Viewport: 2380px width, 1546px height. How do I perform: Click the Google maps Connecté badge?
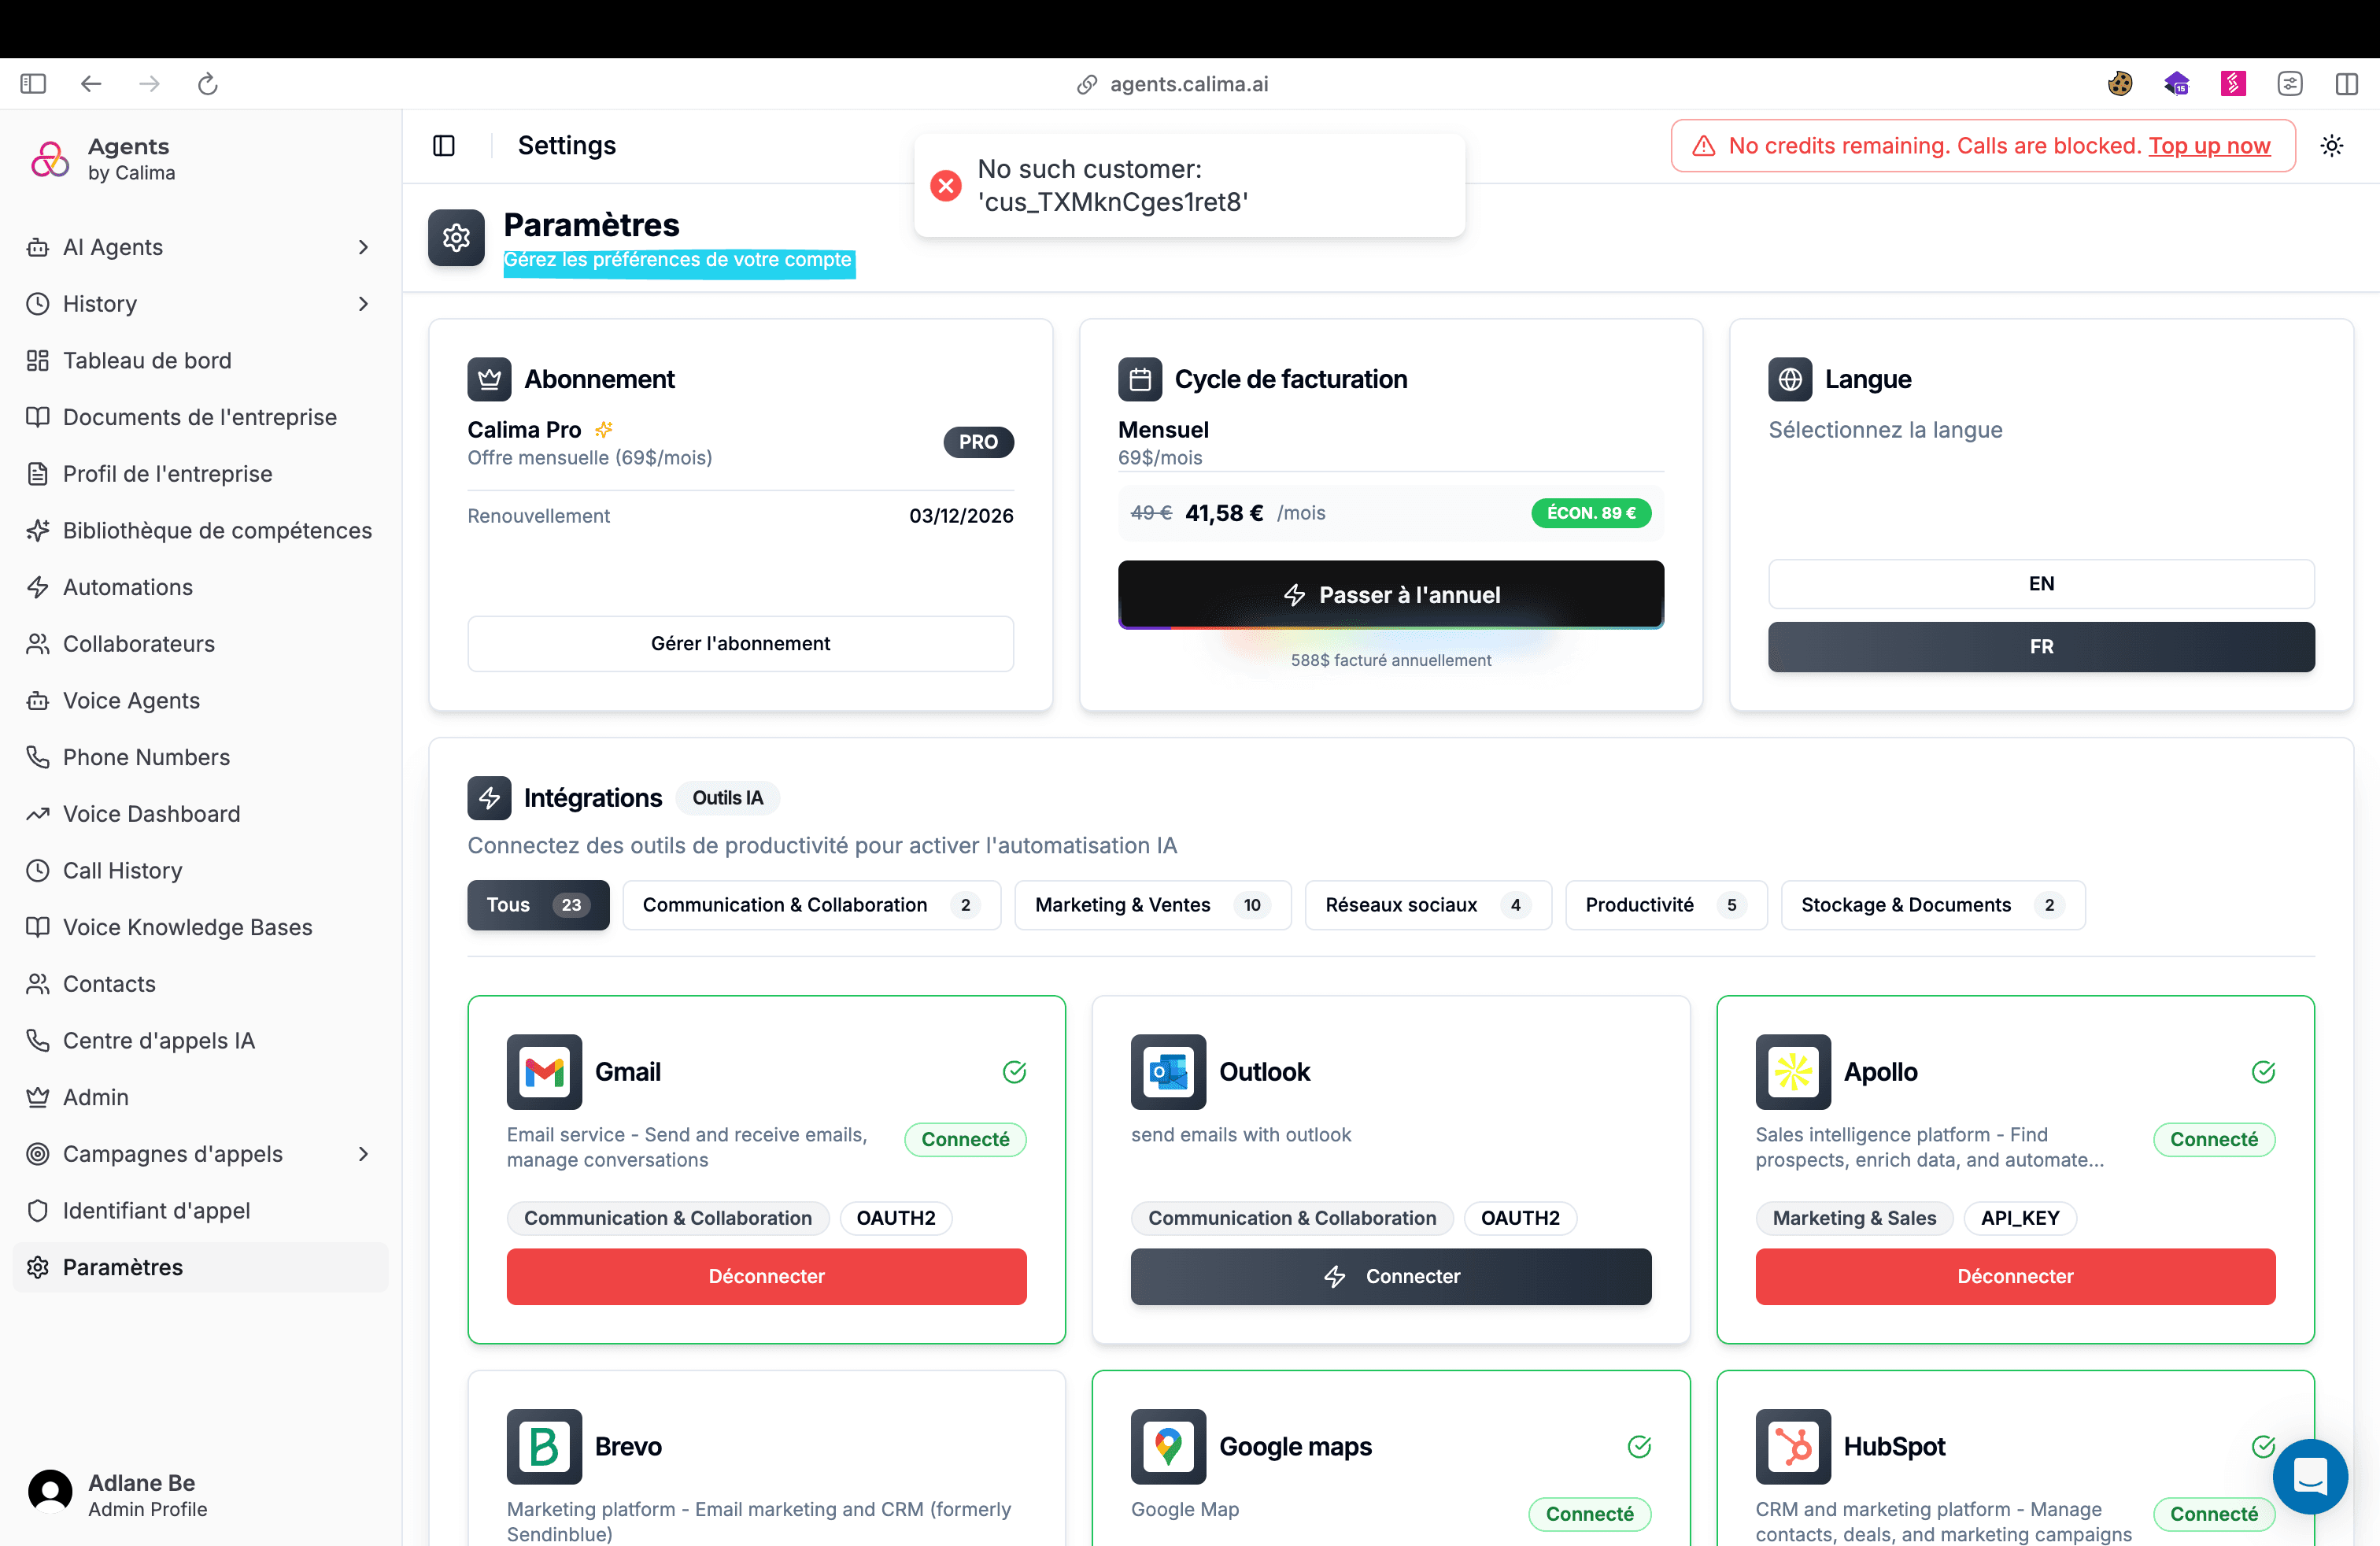pos(1590,1514)
